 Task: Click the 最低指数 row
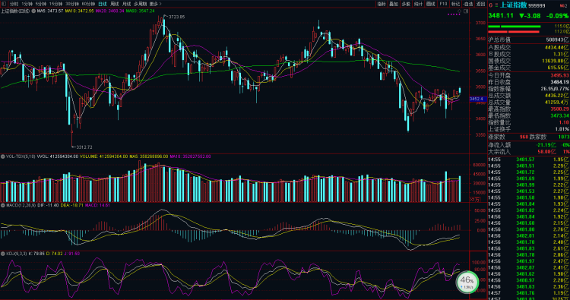[528, 115]
